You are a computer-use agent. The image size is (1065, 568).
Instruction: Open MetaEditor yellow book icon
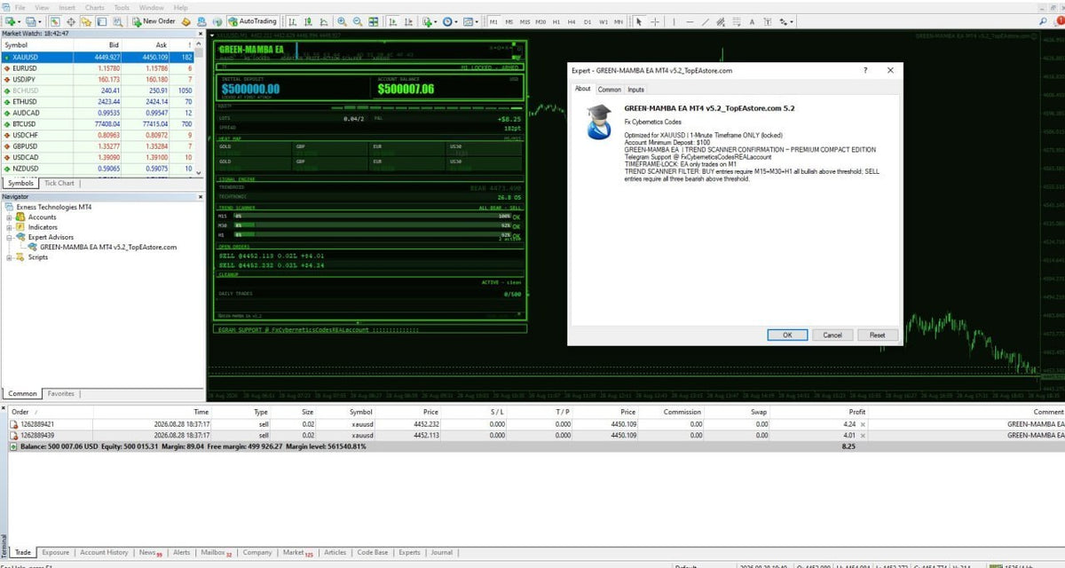[186, 20]
